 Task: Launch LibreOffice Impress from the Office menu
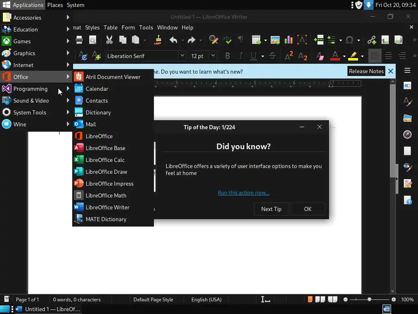[113, 184]
